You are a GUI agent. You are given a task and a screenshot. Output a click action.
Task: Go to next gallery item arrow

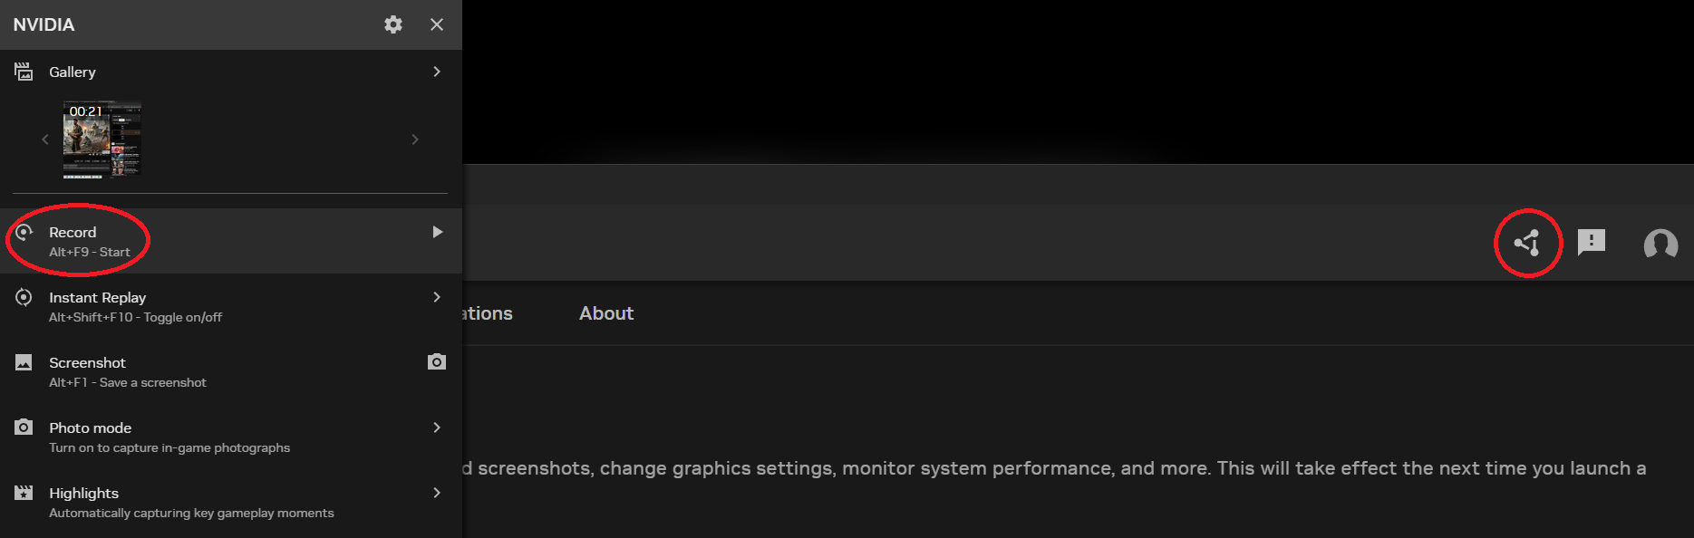415,139
